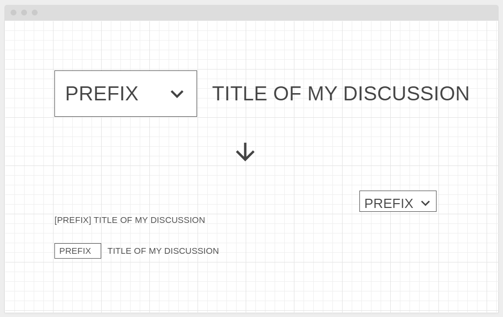Click the middle dot in the window title bar
503x317 pixels.
[x=24, y=13]
